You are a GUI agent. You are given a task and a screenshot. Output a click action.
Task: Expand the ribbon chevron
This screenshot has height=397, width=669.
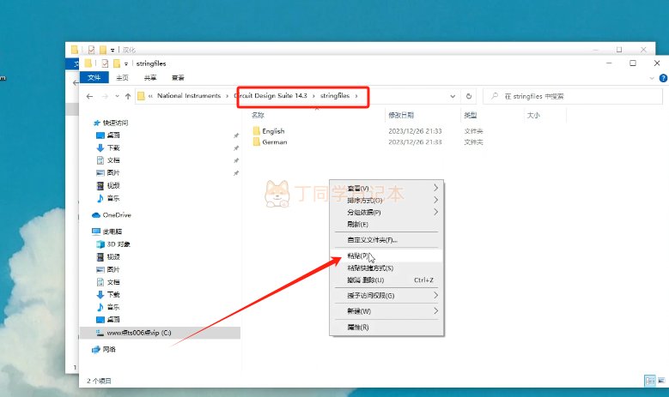(x=652, y=78)
